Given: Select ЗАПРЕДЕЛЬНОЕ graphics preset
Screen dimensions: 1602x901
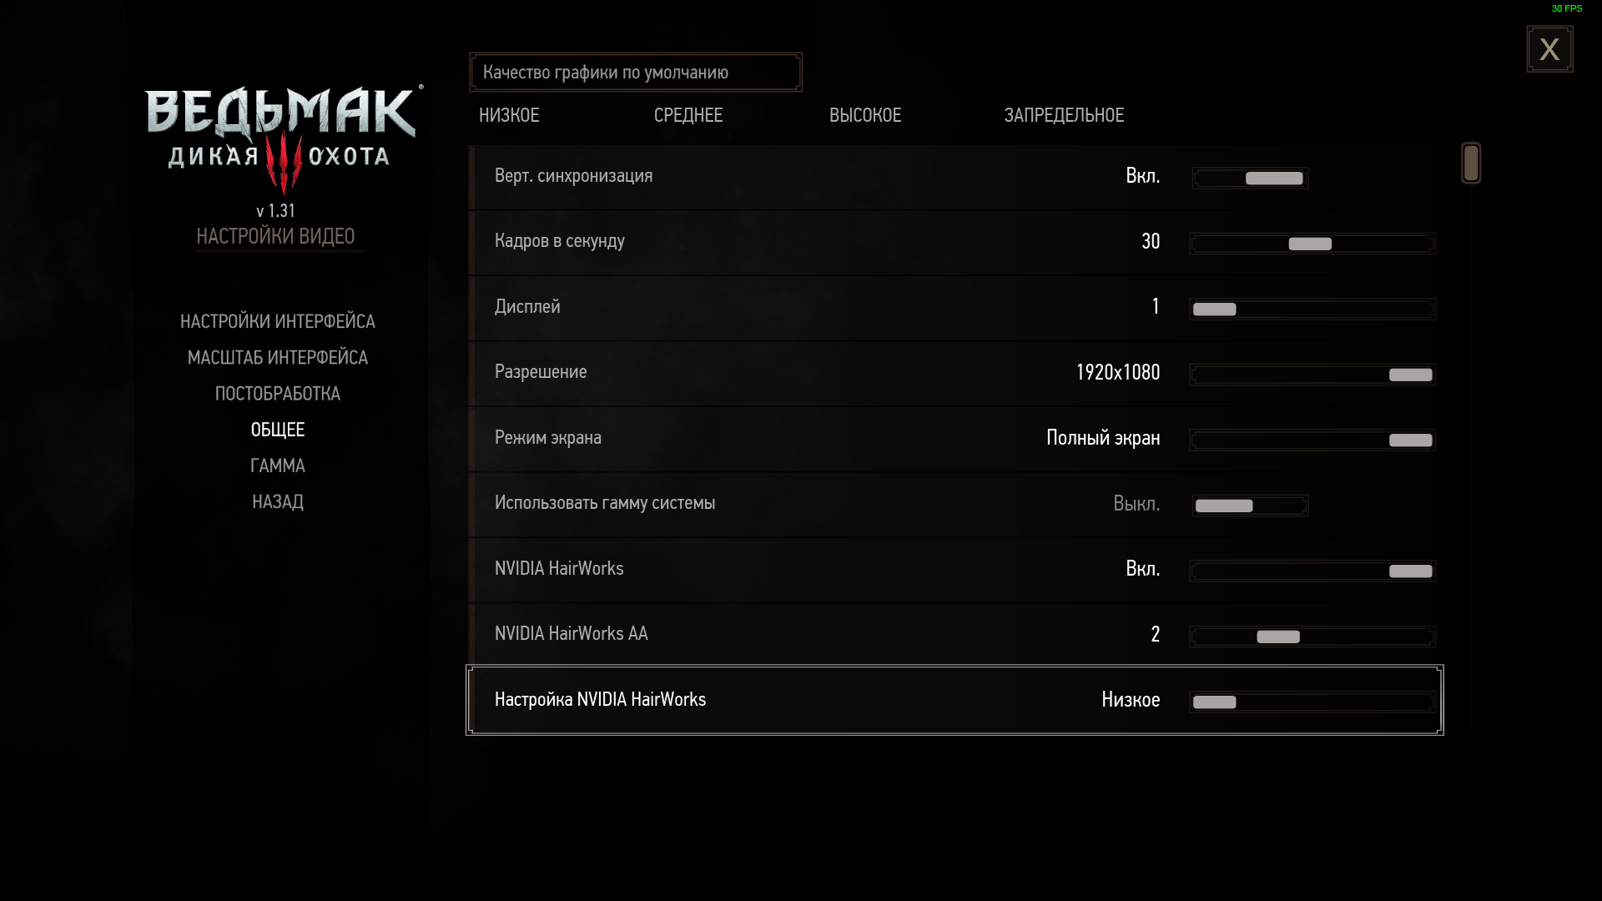Looking at the screenshot, I should click(1064, 115).
